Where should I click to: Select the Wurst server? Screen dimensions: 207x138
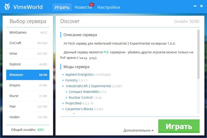(x=28, y=96)
